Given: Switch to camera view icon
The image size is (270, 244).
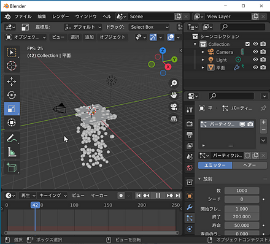Looking at the screenshot, I should 174,107.
